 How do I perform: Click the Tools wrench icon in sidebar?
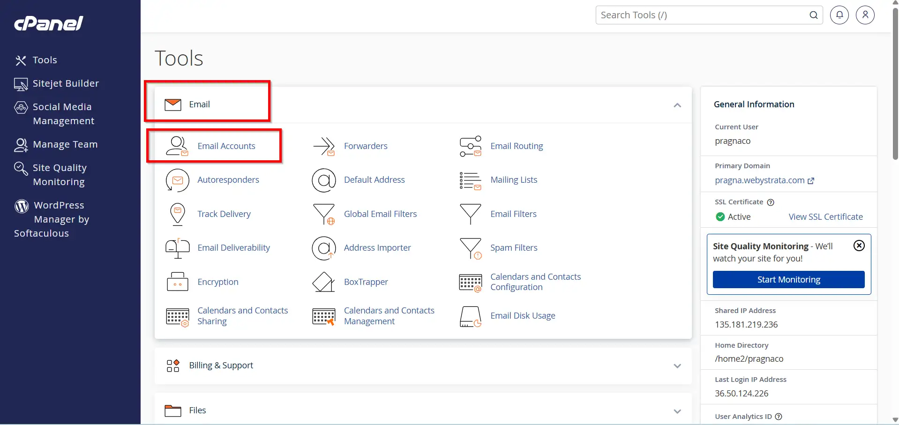point(21,60)
